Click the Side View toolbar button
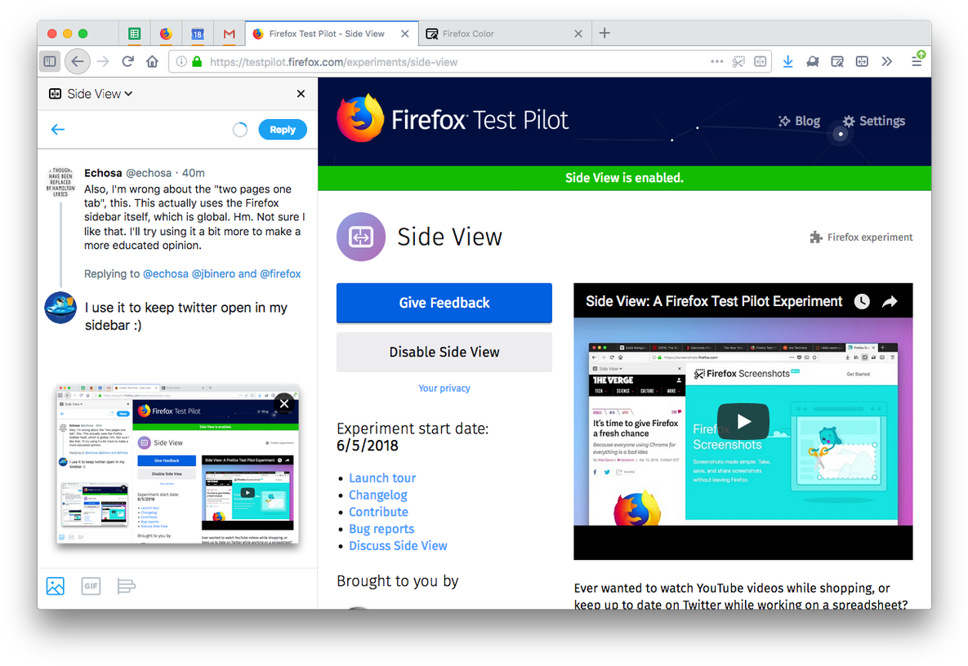Screen dimensions: 968x666 click(862, 62)
